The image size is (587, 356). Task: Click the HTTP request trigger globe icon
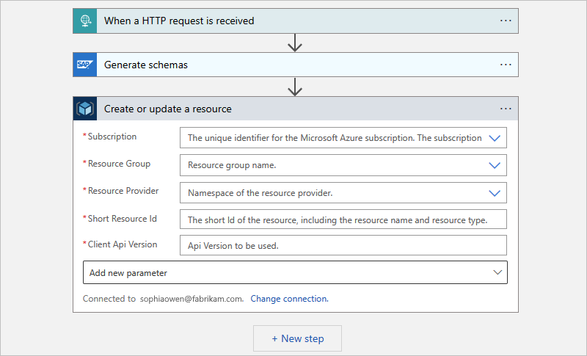pos(85,21)
